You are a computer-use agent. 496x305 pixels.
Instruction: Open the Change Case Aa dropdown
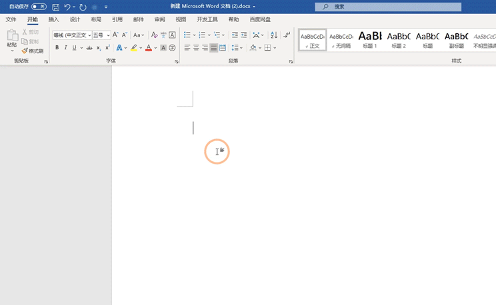[x=139, y=35]
